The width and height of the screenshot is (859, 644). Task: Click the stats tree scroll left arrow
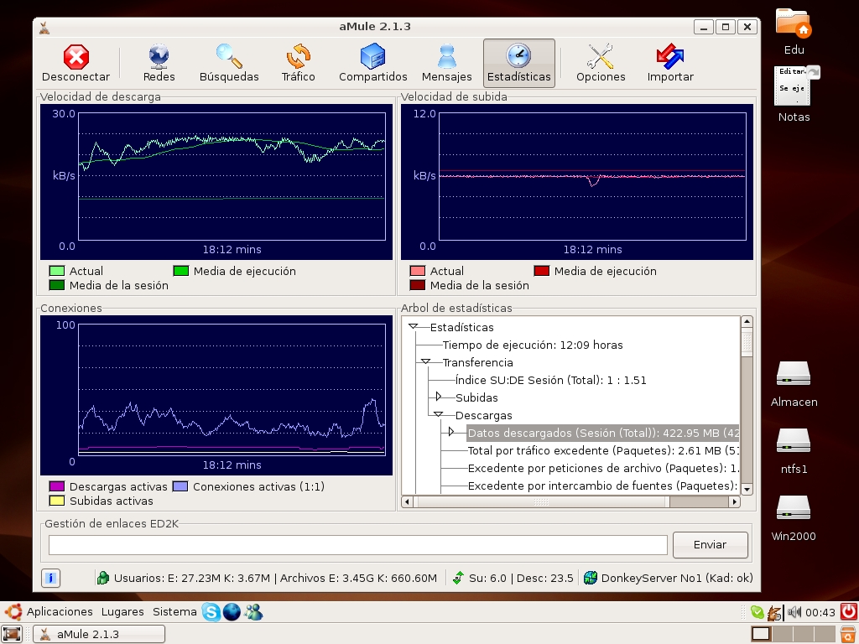[407, 501]
